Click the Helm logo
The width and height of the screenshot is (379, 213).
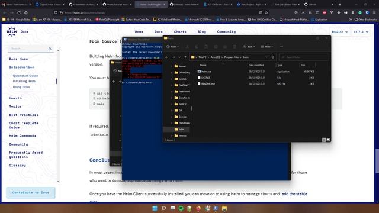(x=12, y=31)
